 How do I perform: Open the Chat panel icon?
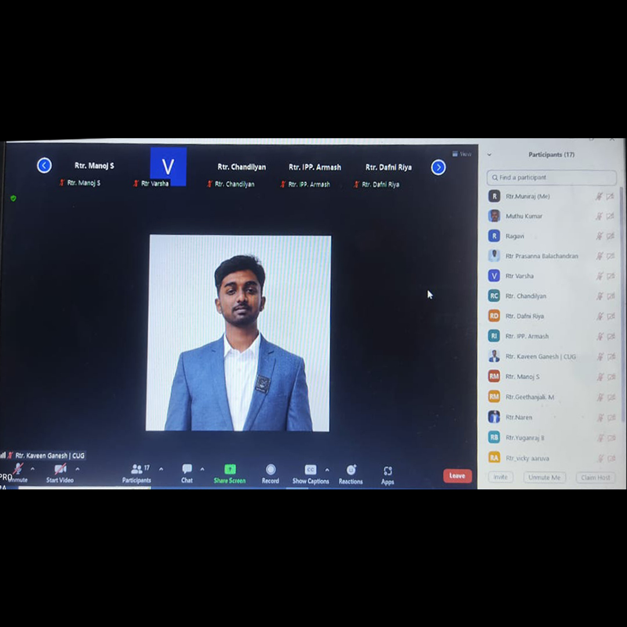pos(187,469)
